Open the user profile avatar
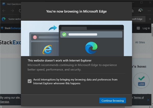The width and height of the screenshot is (153, 108). [141, 11]
